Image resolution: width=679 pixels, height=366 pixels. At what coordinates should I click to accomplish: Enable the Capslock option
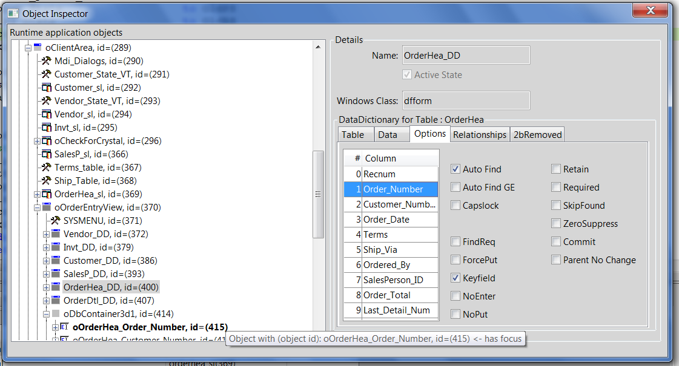[455, 206]
